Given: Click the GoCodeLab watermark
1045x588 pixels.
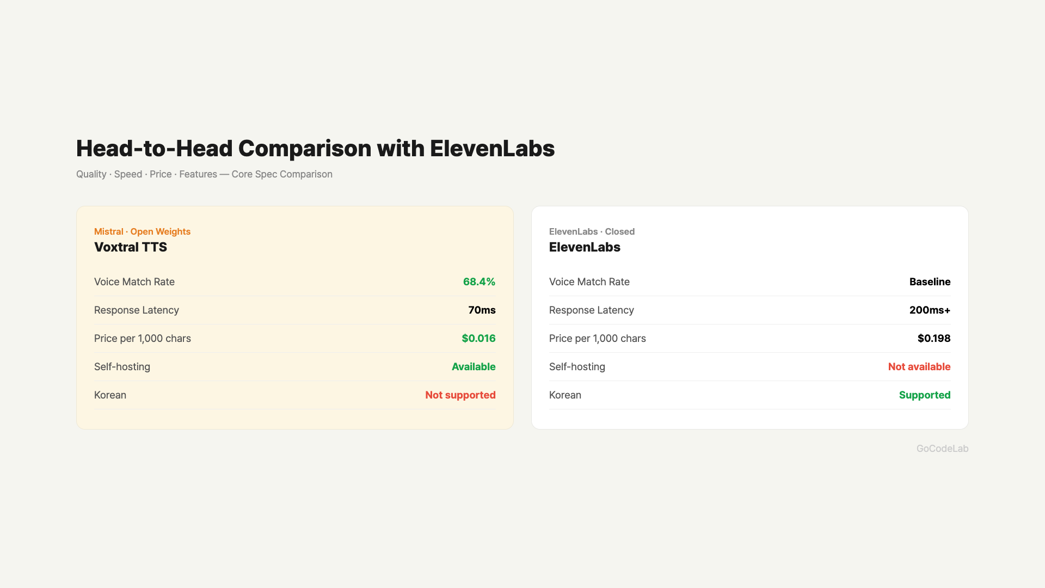Looking at the screenshot, I should pyautogui.click(x=942, y=449).
